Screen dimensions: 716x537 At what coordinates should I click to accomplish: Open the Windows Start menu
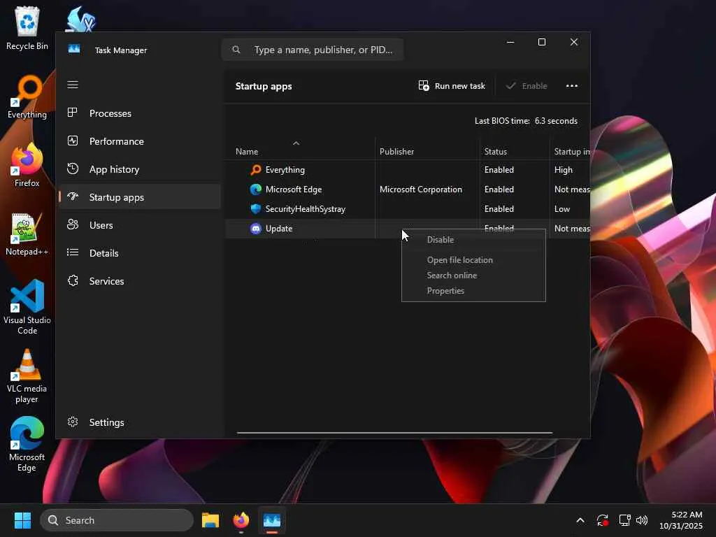22,520
